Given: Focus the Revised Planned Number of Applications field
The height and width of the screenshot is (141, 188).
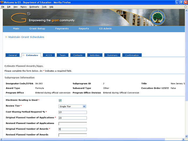Looking at the screenshot, I should (x=73, y=123).
